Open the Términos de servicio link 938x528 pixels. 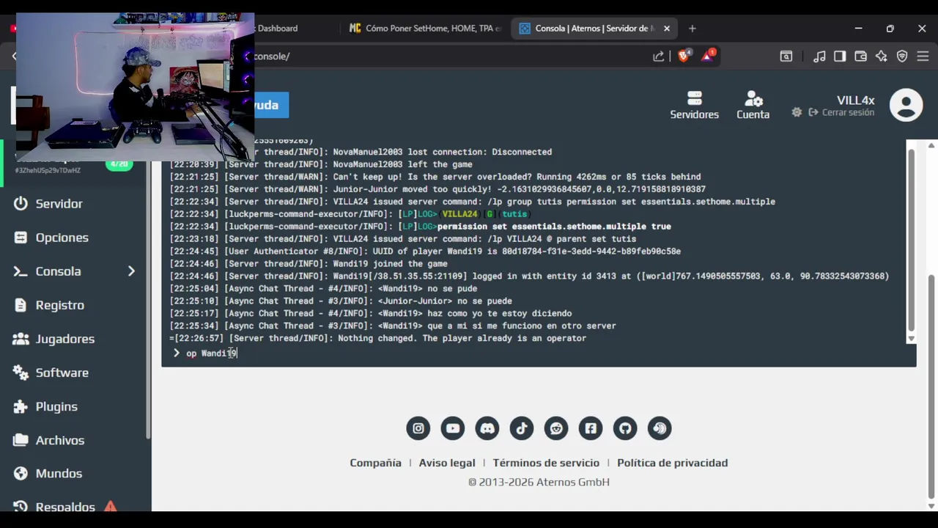[x=546, y=463]
